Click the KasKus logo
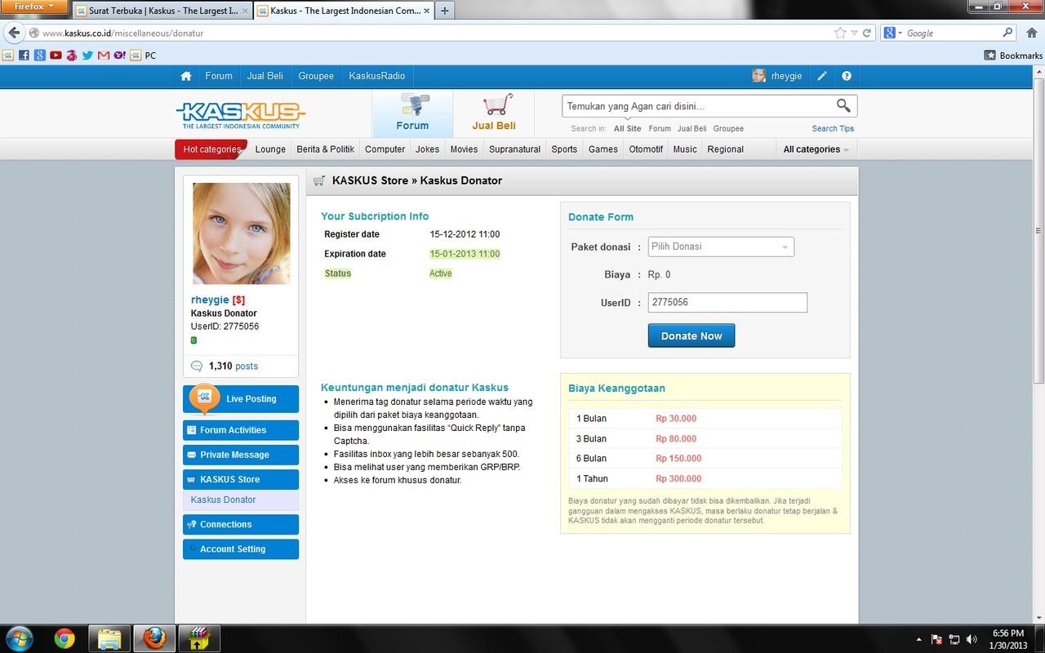Viewport: 1045px width, 653px height. pos(240,113)
